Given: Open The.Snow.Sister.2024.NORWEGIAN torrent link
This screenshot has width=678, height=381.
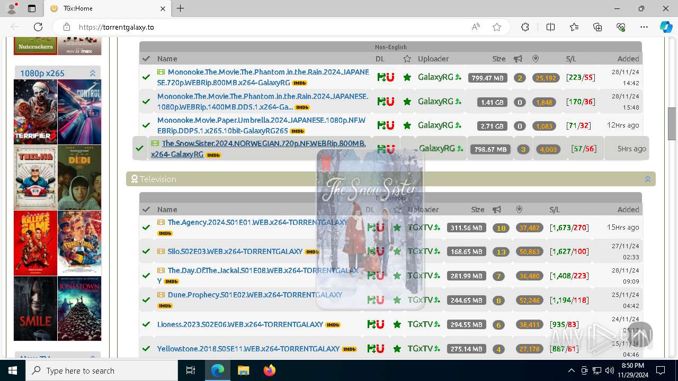Looking at the screenshot, I should pyautogui.click(x=258, y=149).
